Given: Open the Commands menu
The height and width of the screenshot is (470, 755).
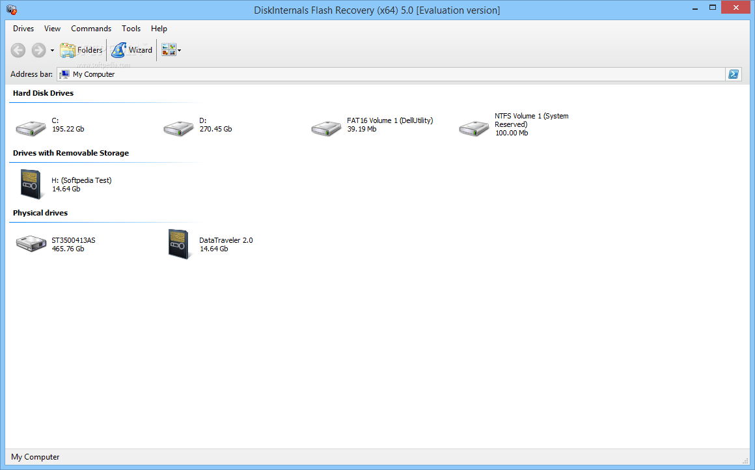Looking at the screenshot, I should [91, 29].
